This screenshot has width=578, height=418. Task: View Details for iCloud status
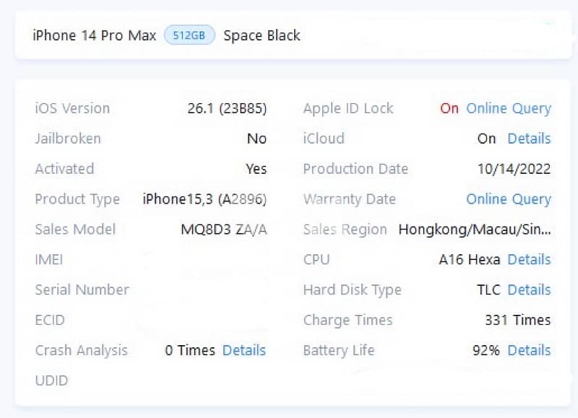click(529, 139)
